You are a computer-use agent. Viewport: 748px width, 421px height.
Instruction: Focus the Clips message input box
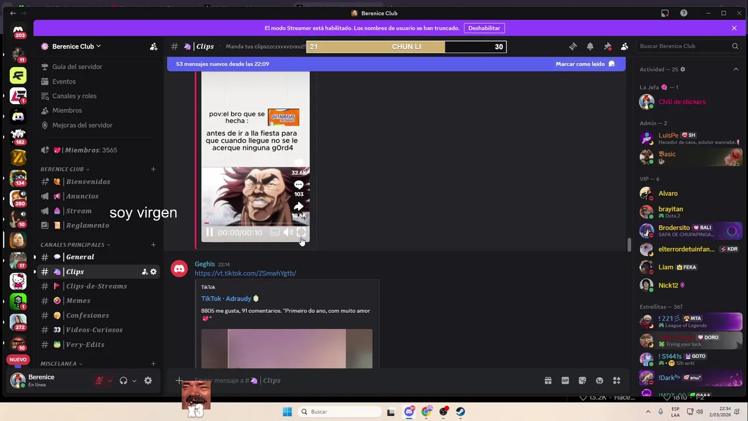[x=362, y=381]
